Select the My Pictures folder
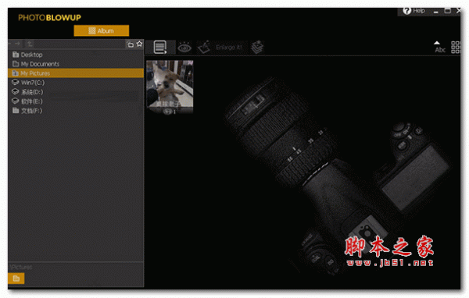469x298 pixels. pos(76,73)
